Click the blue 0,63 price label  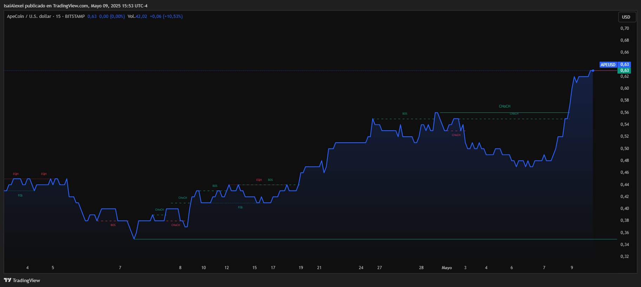pos(625,64)
